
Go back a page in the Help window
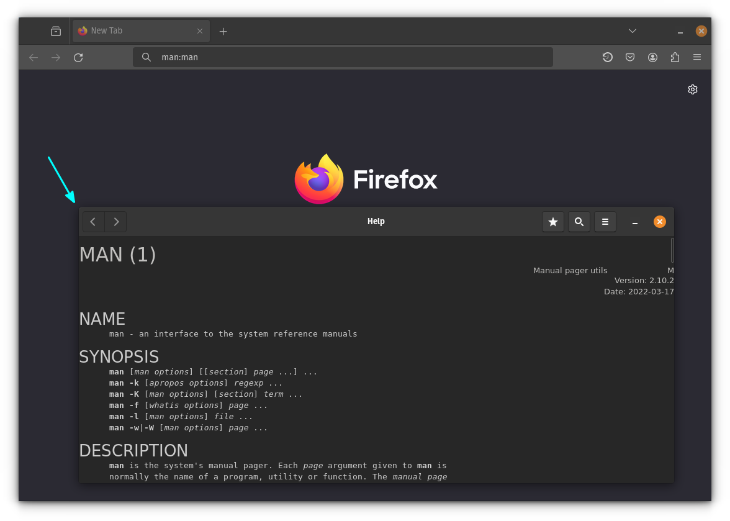(x=93, y=222)
